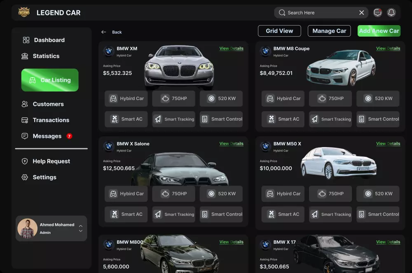Open Customers section
Screen dimensions: 412x273
click(42, 104)
